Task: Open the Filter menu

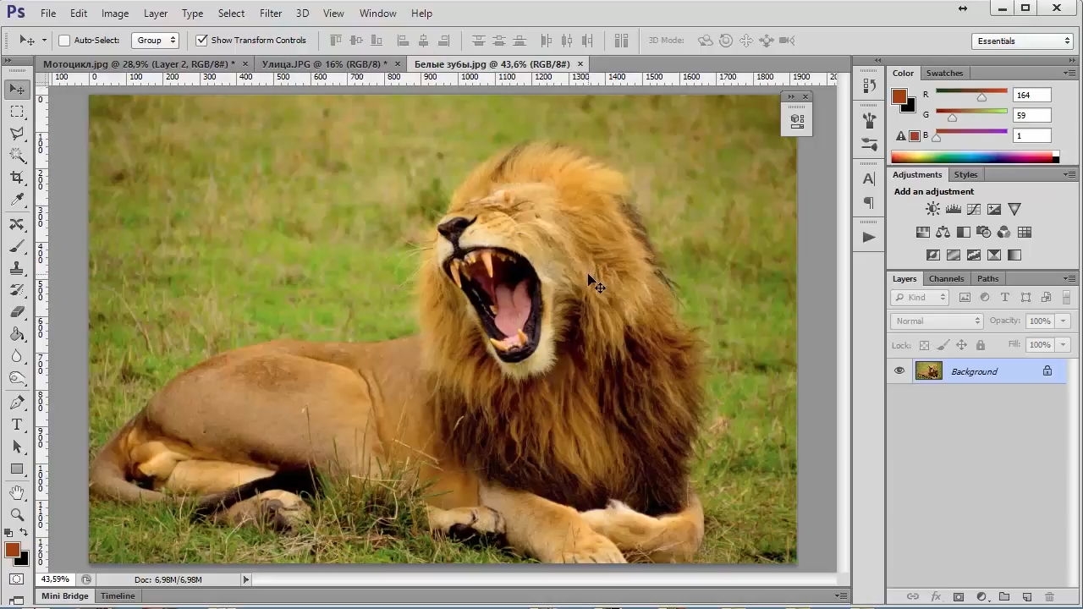Action: (271, 13)
